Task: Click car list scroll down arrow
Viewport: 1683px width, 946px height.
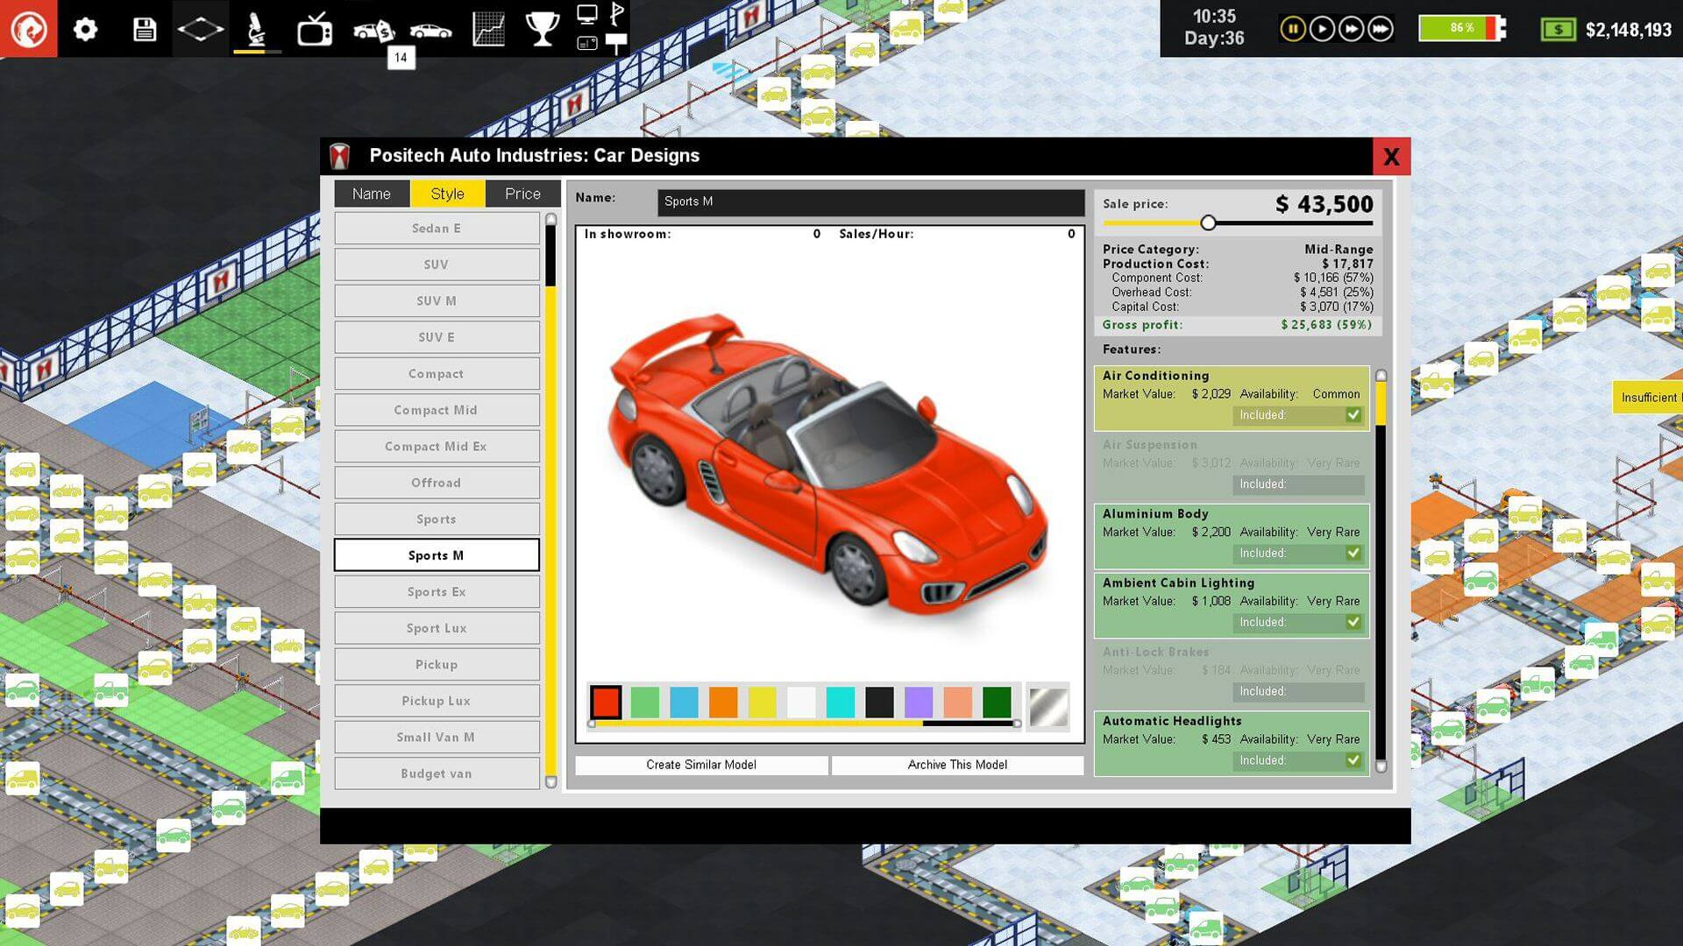Action: (550, 781)
